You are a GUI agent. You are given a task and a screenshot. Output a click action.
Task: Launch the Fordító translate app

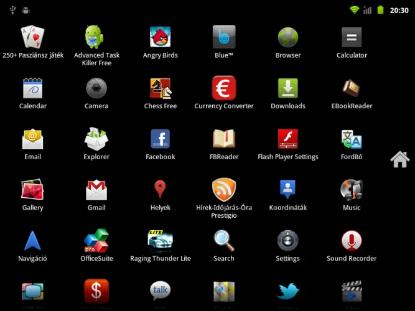click(x=352, y=139)
